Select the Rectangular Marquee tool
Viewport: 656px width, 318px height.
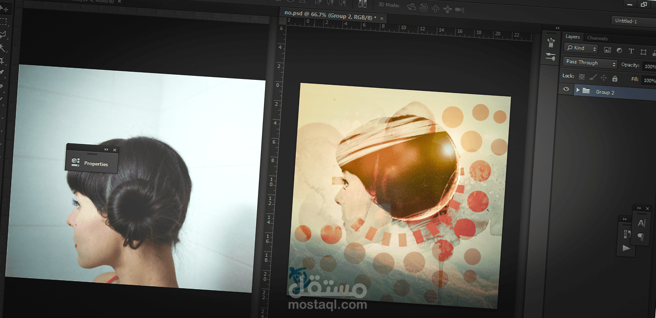coord(3,21)
